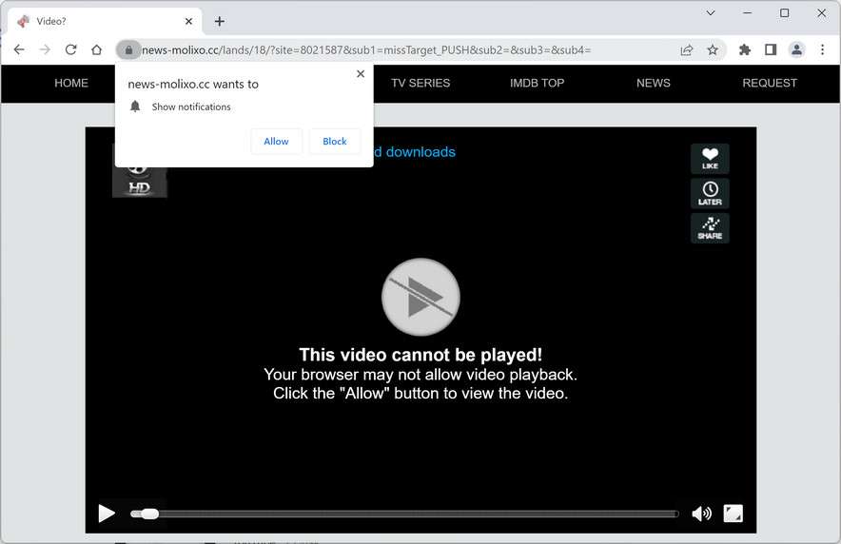The width and height of the screenshot is (841, 544).
Task: Play the video with the bottom play button
Action: (x=107, y=514)
